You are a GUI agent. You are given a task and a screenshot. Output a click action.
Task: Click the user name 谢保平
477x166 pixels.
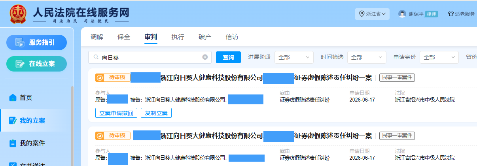[416, 14]
